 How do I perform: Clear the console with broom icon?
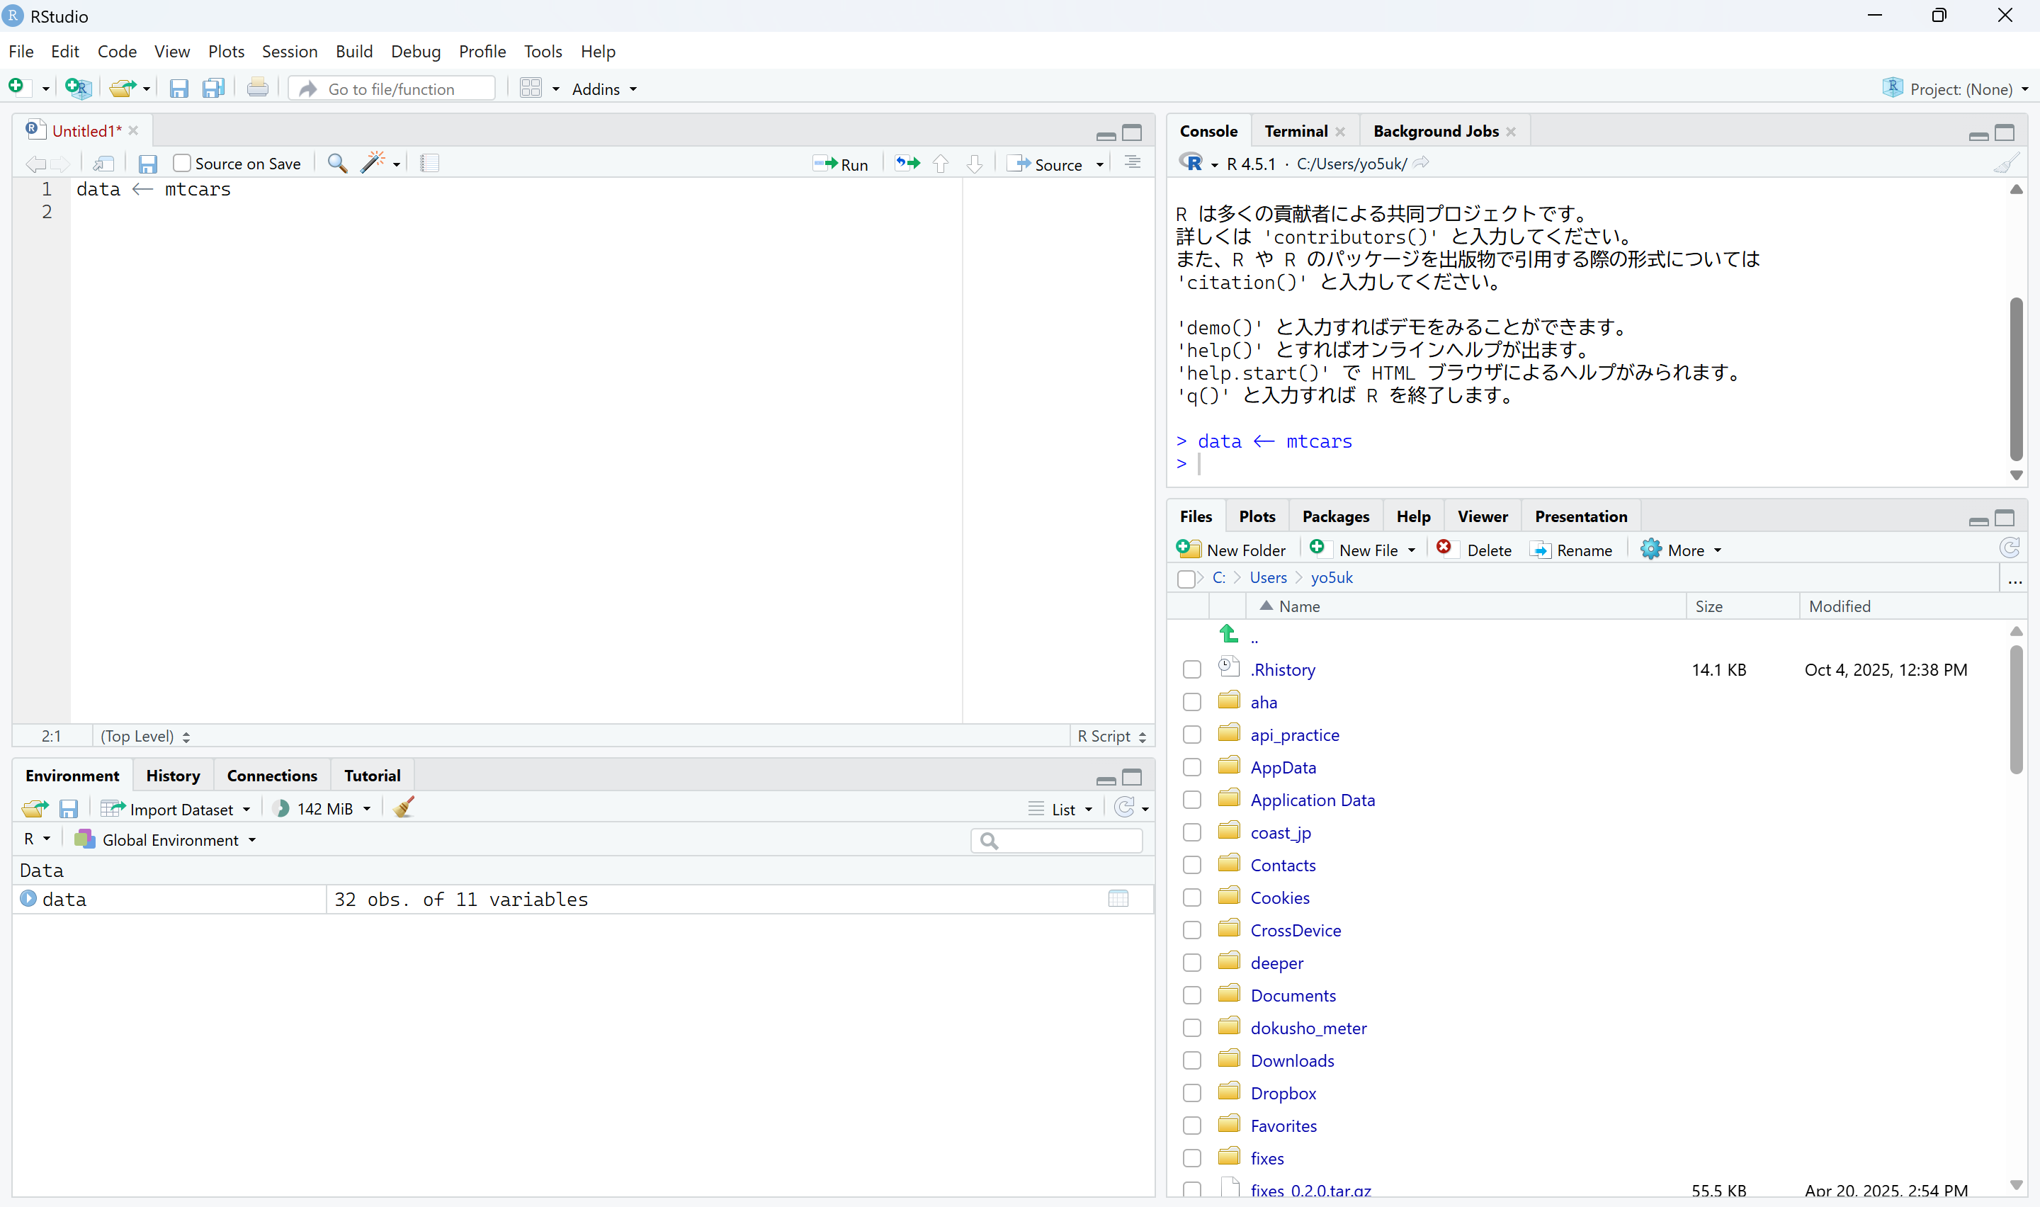coord(2005,164)
